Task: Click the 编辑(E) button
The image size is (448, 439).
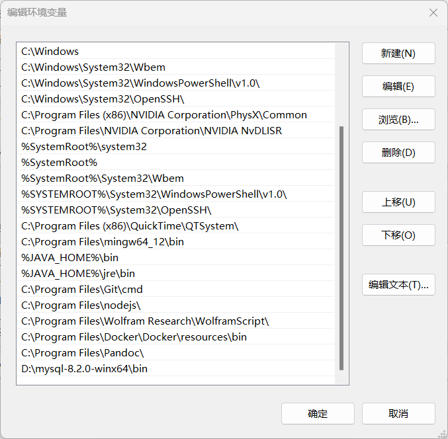Action: 398,86
